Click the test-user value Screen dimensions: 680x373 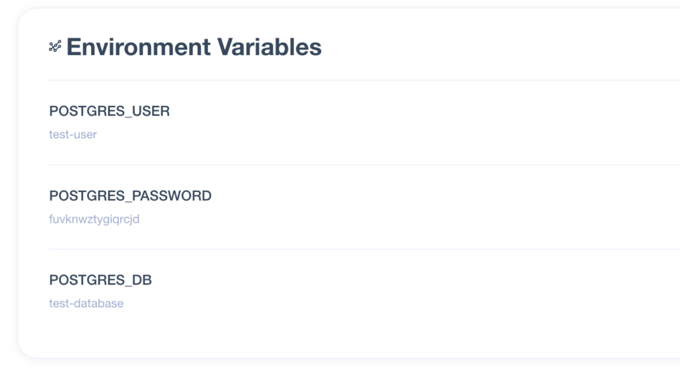pos(73,134)
